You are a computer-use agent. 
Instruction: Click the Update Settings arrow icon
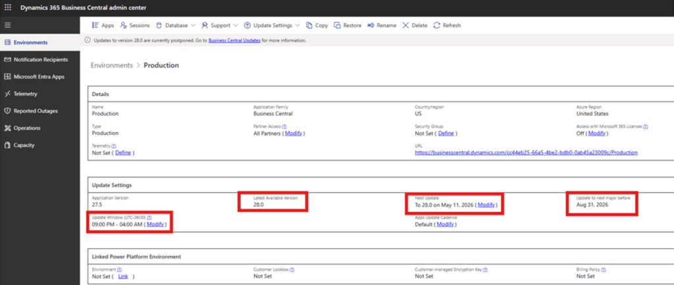click(247, 26)
